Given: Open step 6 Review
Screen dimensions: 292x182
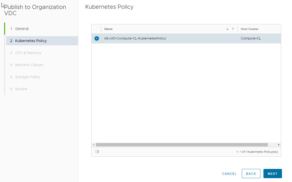Looking at the screenshot, I should [21, 89].
